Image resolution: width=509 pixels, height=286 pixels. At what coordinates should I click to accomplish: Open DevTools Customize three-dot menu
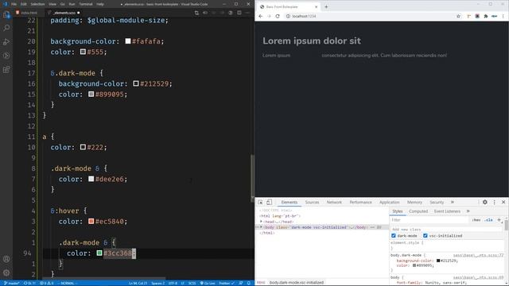[x=495, y=202]
